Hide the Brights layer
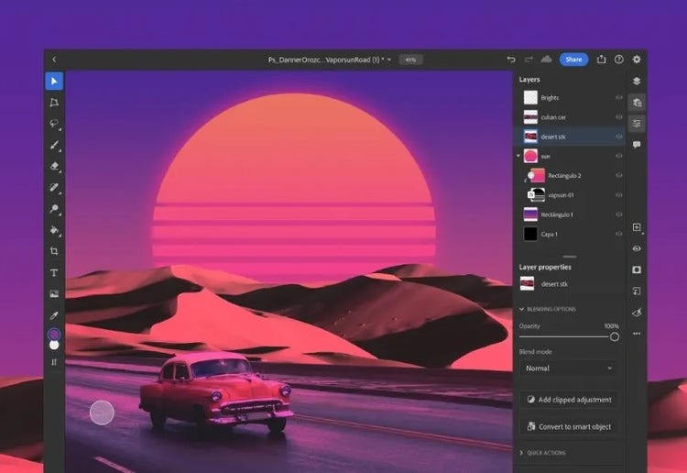687x473 pixels. 619,97
